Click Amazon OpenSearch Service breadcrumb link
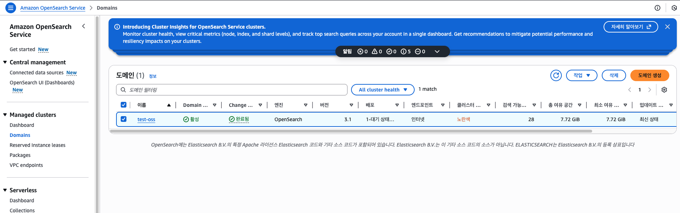 click(53, 8)
